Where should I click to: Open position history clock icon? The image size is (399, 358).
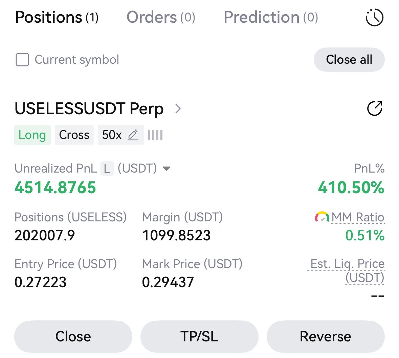(374, 17)
